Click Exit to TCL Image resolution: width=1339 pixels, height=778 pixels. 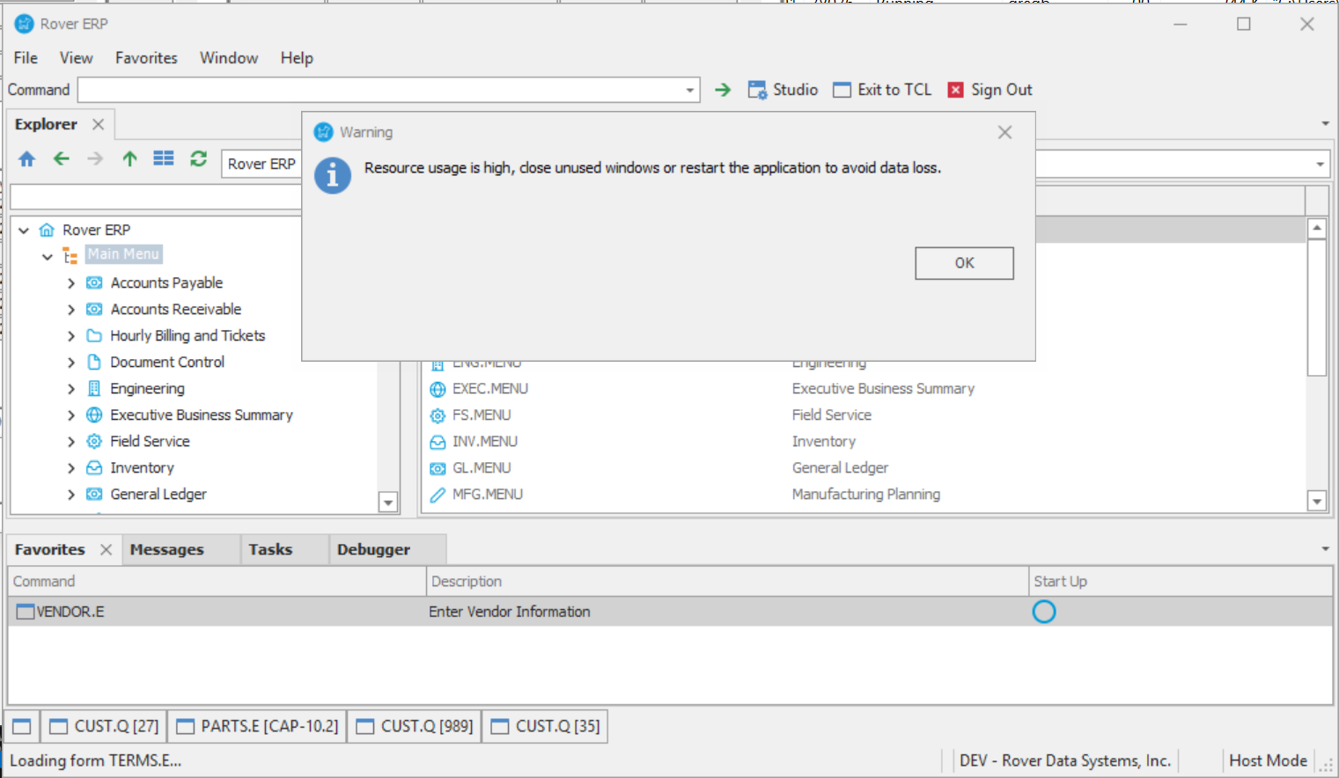pos(882,90)
